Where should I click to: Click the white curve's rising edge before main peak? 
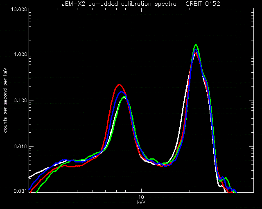tap(182, 117)
